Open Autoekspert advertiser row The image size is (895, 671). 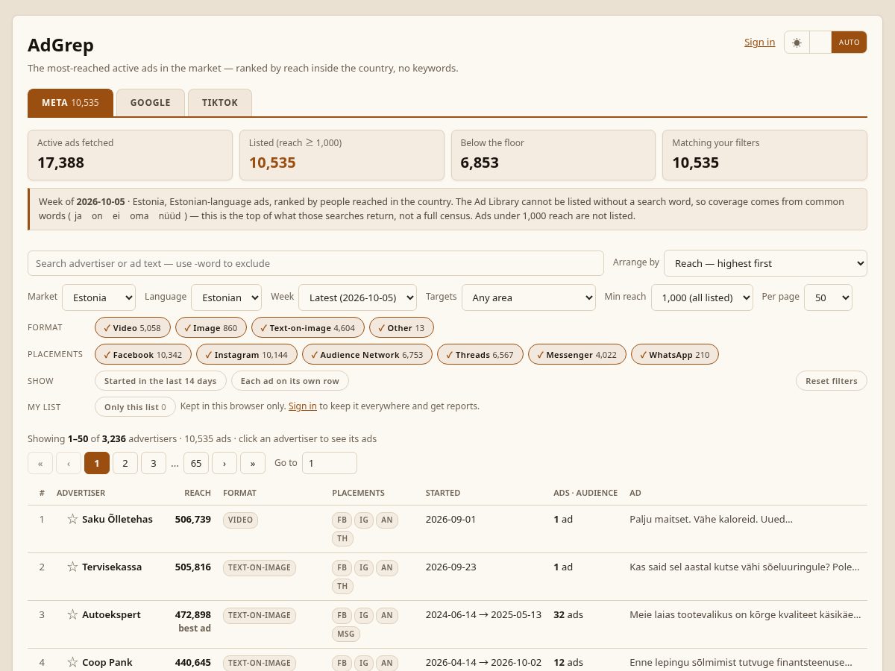(447, 624)
